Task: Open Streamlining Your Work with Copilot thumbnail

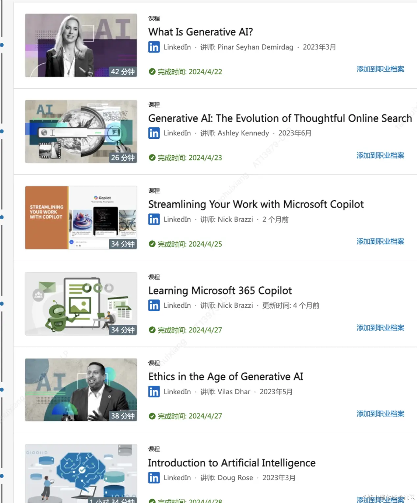Action: click(81, 218)
